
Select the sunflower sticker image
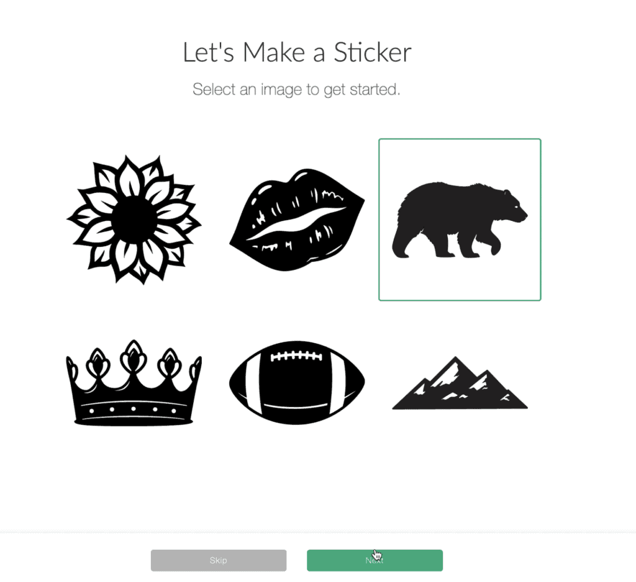coord(134,219)
